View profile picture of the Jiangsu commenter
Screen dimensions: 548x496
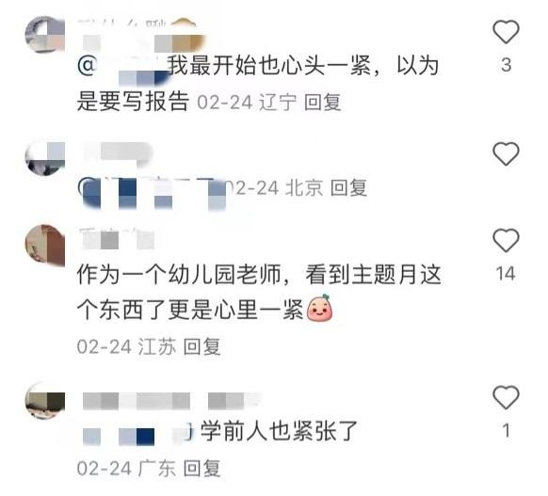click(x=45, y=245)
